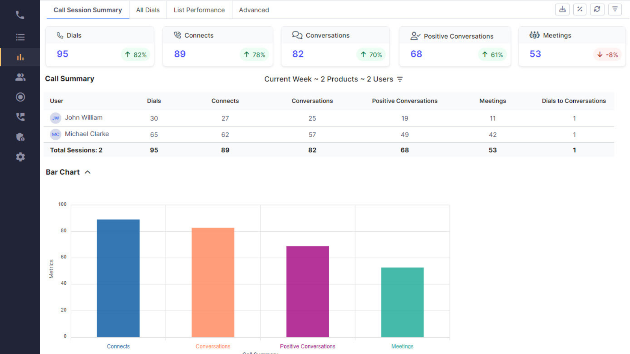
Task: Open the List Performance tab
Action: pos(199,10)
